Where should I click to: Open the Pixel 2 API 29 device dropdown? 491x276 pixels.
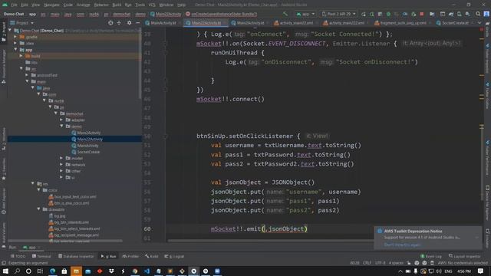click(x=339, y=14)
